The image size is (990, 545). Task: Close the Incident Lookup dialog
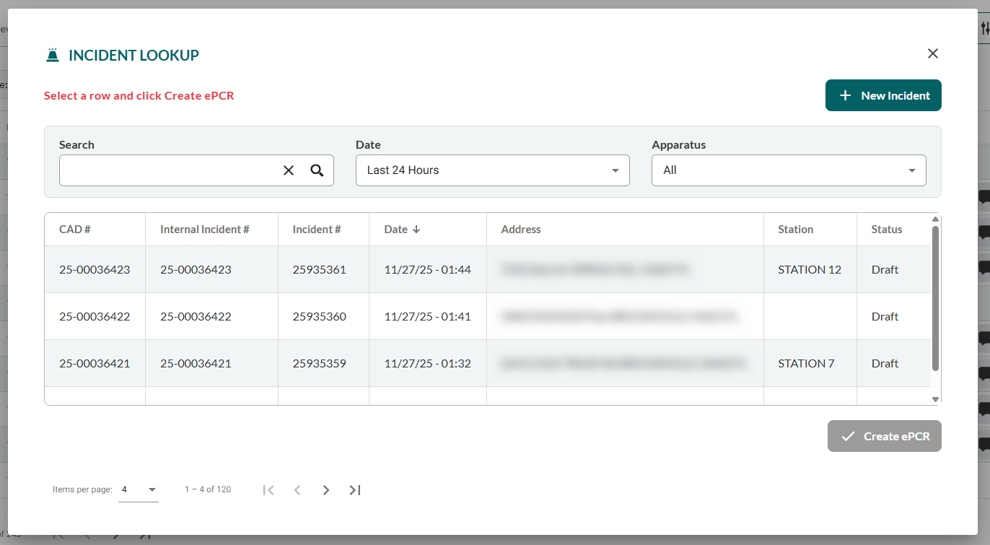tap(932, 53)
